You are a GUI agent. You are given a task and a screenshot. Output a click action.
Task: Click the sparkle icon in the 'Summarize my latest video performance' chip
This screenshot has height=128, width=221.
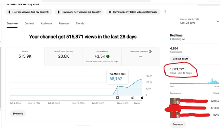click(110, 12)
